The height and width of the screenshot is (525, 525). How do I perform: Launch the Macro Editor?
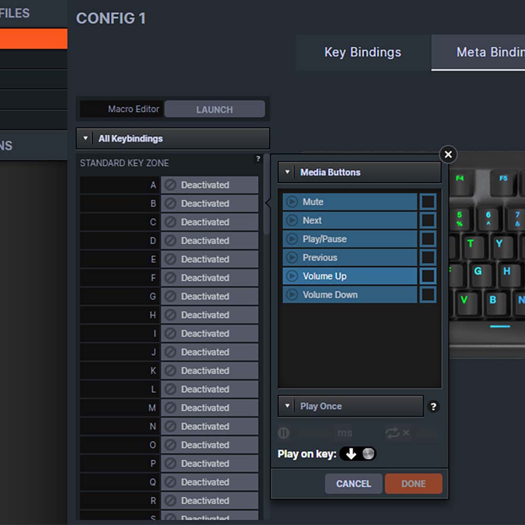coord(215,109)
